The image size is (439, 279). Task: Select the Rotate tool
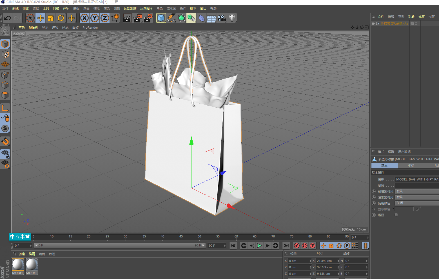pyautogui.click(x=61, y=18)
